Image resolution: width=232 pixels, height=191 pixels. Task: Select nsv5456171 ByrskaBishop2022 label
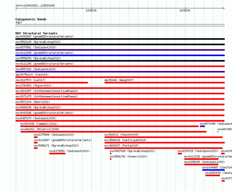56,146
